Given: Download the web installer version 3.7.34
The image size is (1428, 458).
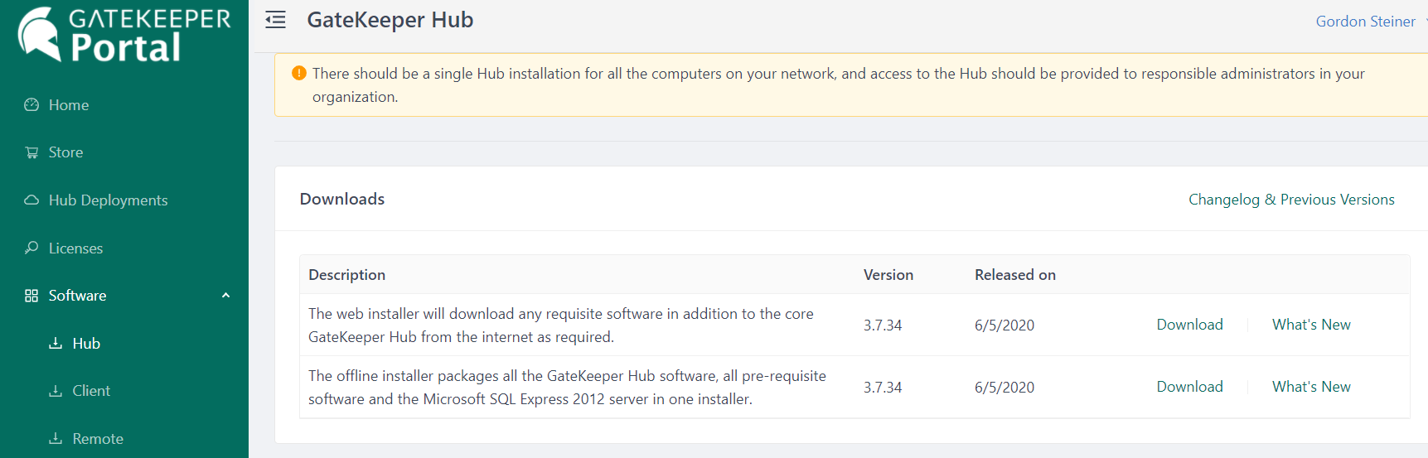Looking at the screenshot, I should pos(1189,325).
